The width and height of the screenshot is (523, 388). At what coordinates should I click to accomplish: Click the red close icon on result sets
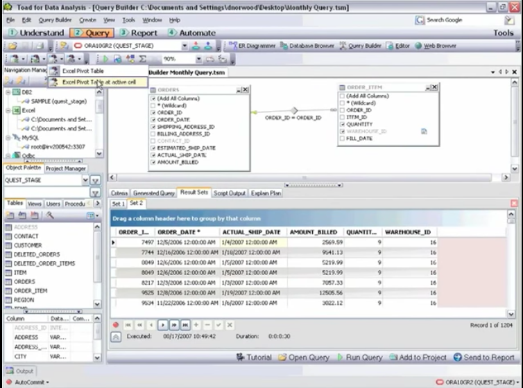(x=514, y=203)
